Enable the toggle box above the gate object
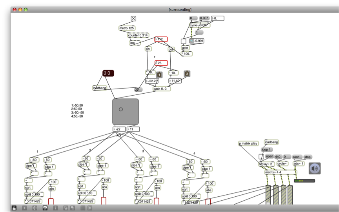Viewport: 339px width, 212px height. pos(183,41)
